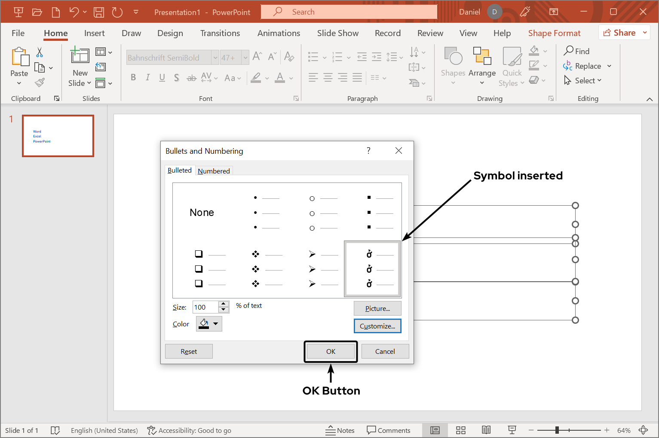
Task: Toggle Underline formatting
Action: point(162,77)
